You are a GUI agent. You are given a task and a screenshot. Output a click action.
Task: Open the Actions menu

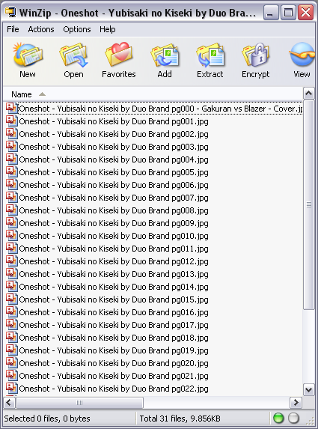(x=41, y=29)
